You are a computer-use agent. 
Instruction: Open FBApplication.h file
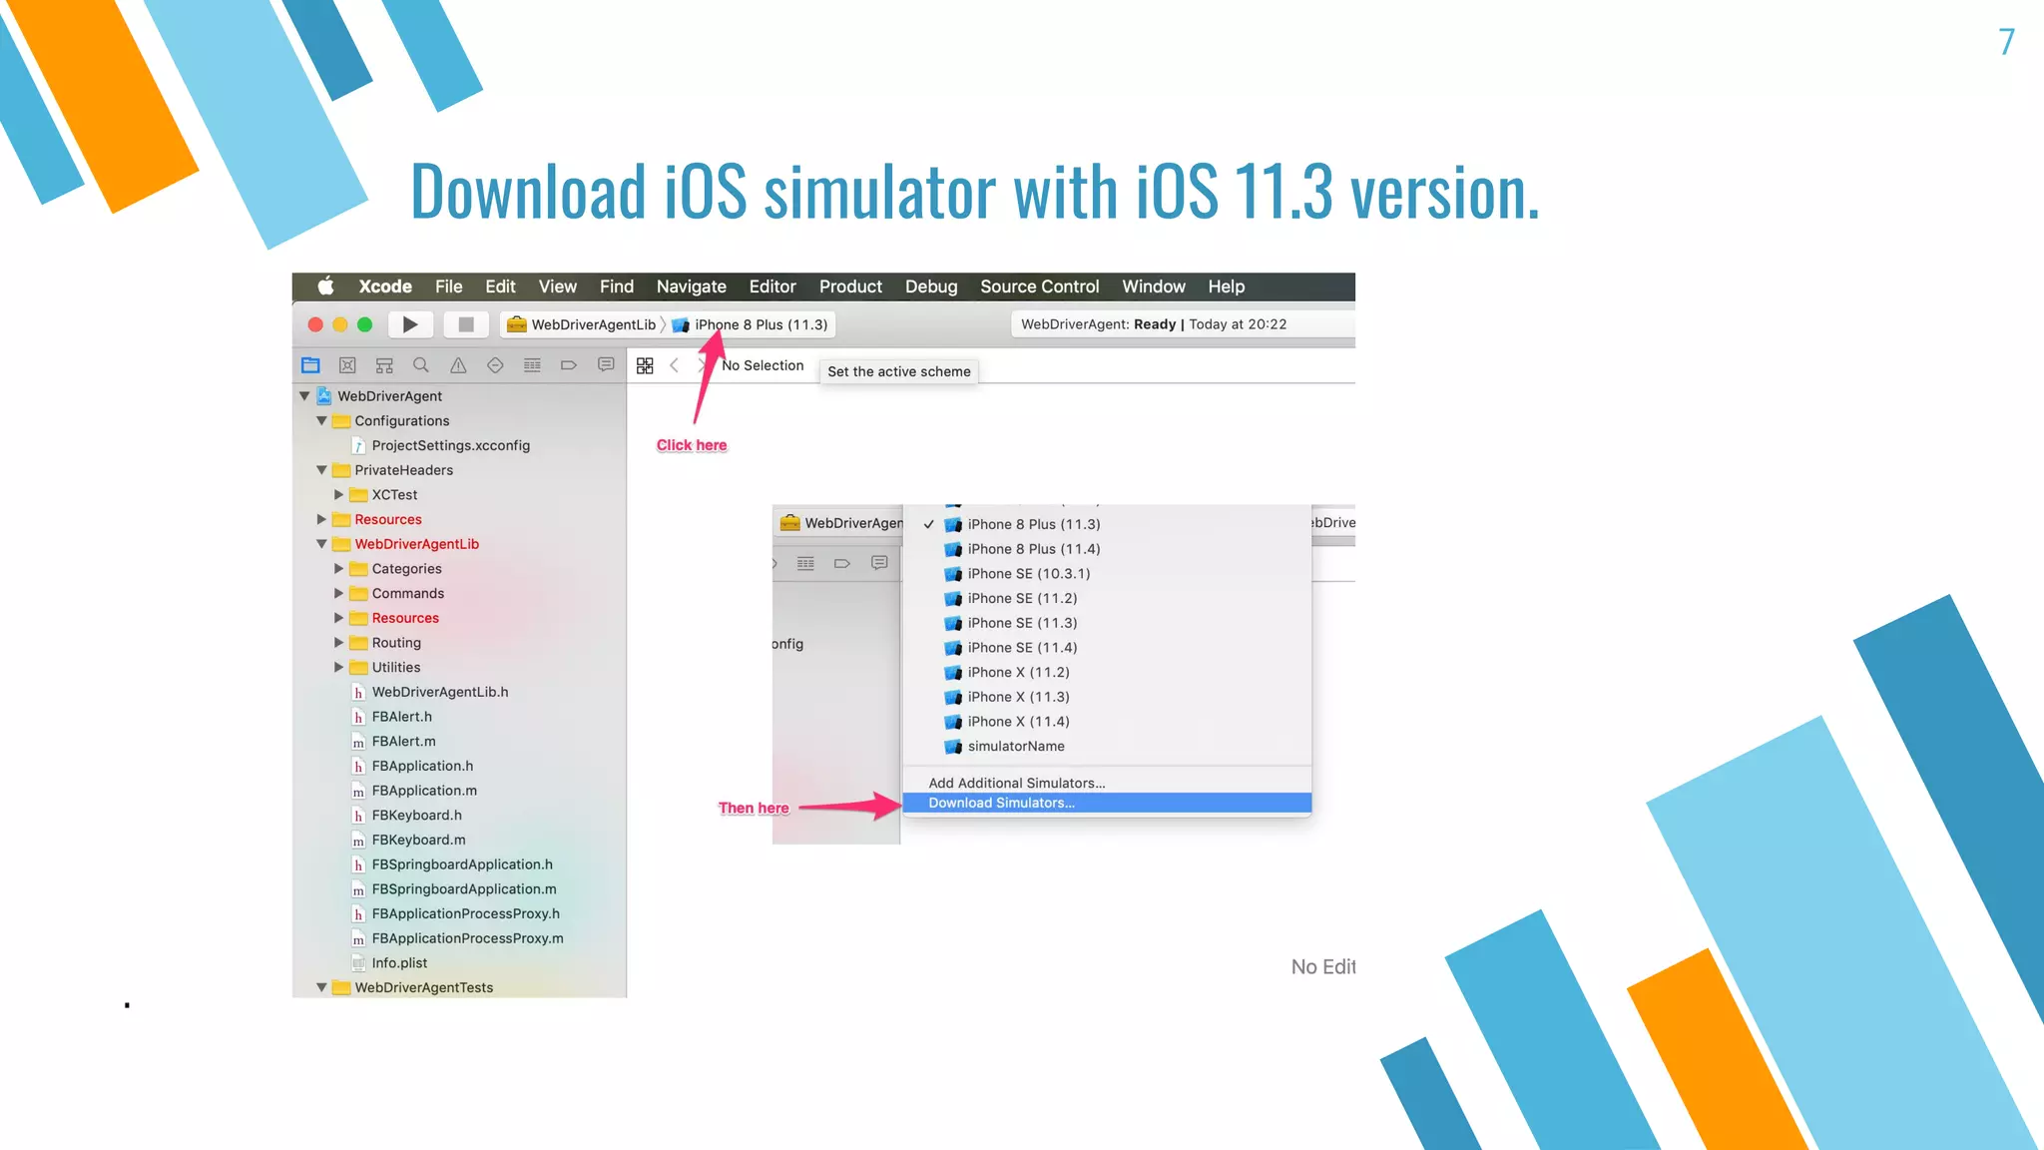pos(412,766)
